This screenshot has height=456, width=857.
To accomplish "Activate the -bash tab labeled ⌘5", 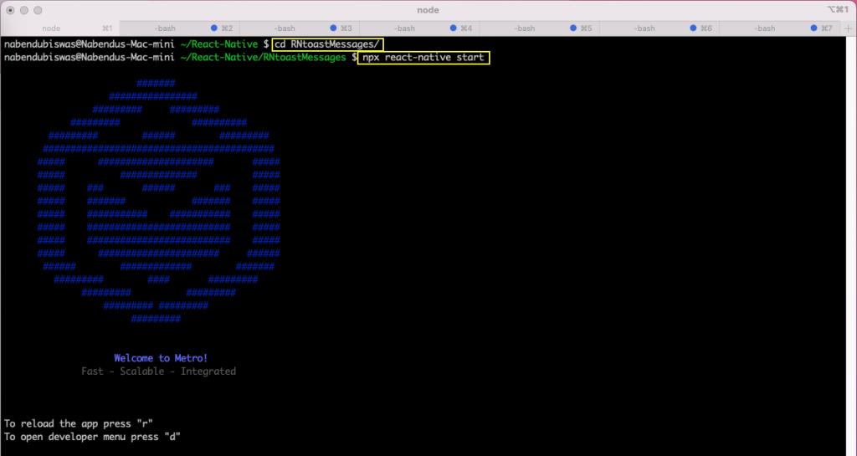I will pos(524,28).
